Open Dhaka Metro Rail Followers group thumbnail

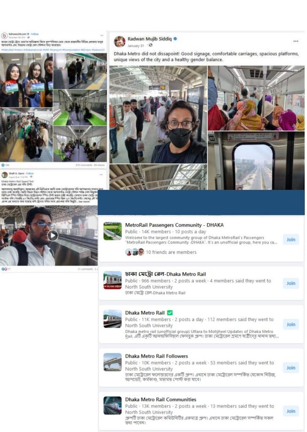coord(113,362)
